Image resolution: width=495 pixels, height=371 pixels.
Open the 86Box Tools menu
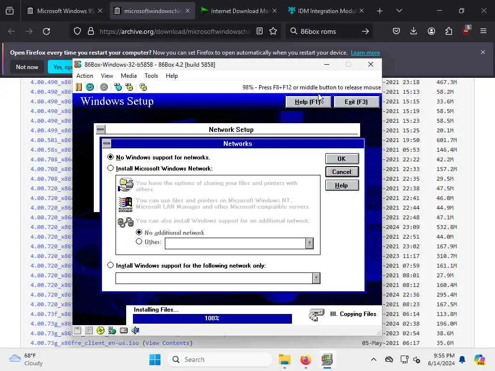(151, 76)
